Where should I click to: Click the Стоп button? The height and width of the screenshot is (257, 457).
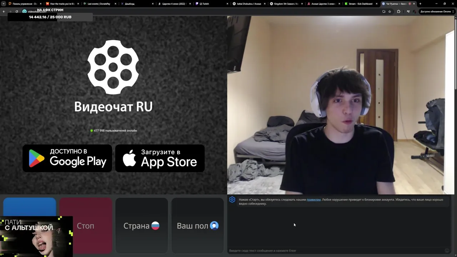pos(86,226)
